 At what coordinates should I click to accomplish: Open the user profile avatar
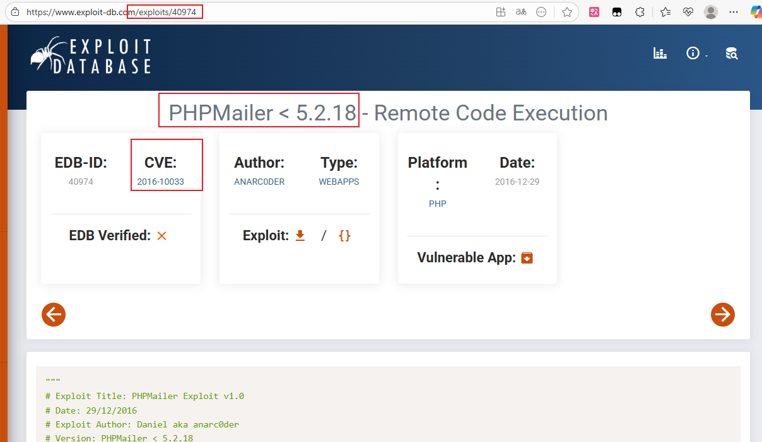711,12
